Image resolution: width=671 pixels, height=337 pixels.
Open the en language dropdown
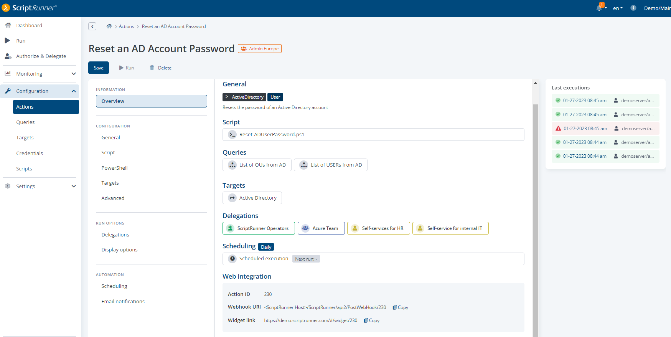[x=618, y=8]
